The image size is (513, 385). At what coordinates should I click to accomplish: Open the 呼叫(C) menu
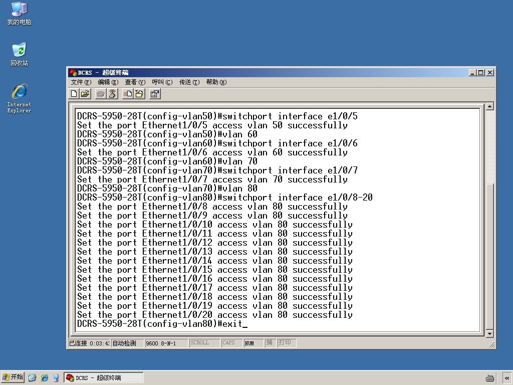(162, 82)
